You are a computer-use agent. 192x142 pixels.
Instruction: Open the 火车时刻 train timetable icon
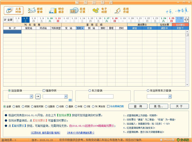tap(13, 11)
